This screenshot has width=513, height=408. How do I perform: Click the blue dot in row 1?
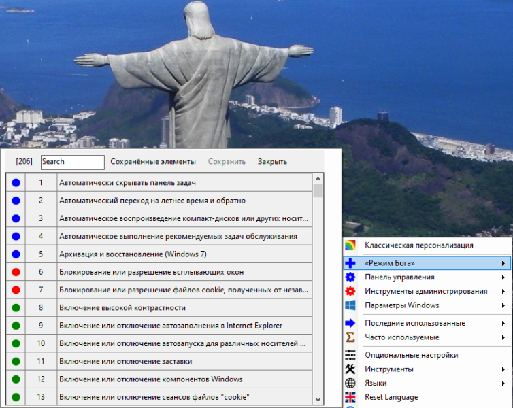point(16,183)
